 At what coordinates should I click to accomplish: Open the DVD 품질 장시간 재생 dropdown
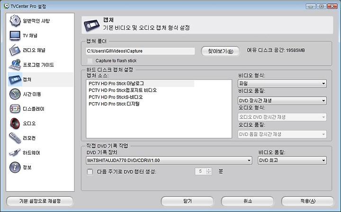click(282, 134)
